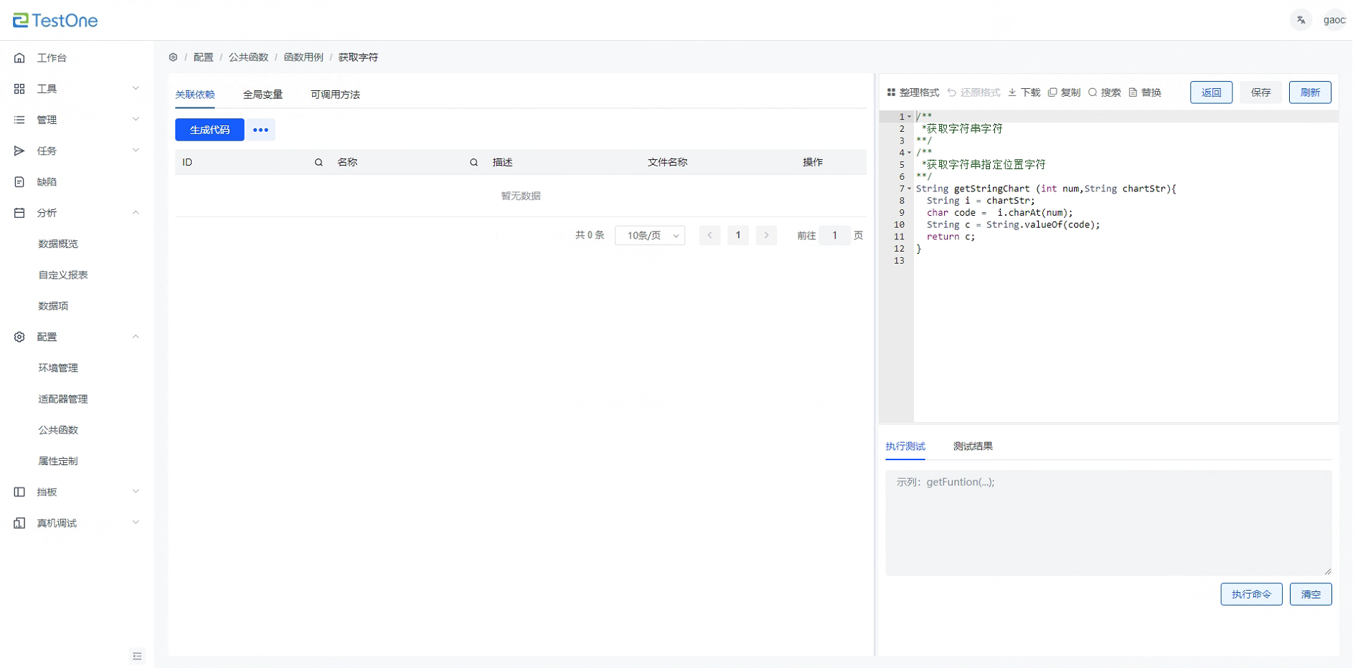Switch to 全局变量 tab

click(263, 95)
